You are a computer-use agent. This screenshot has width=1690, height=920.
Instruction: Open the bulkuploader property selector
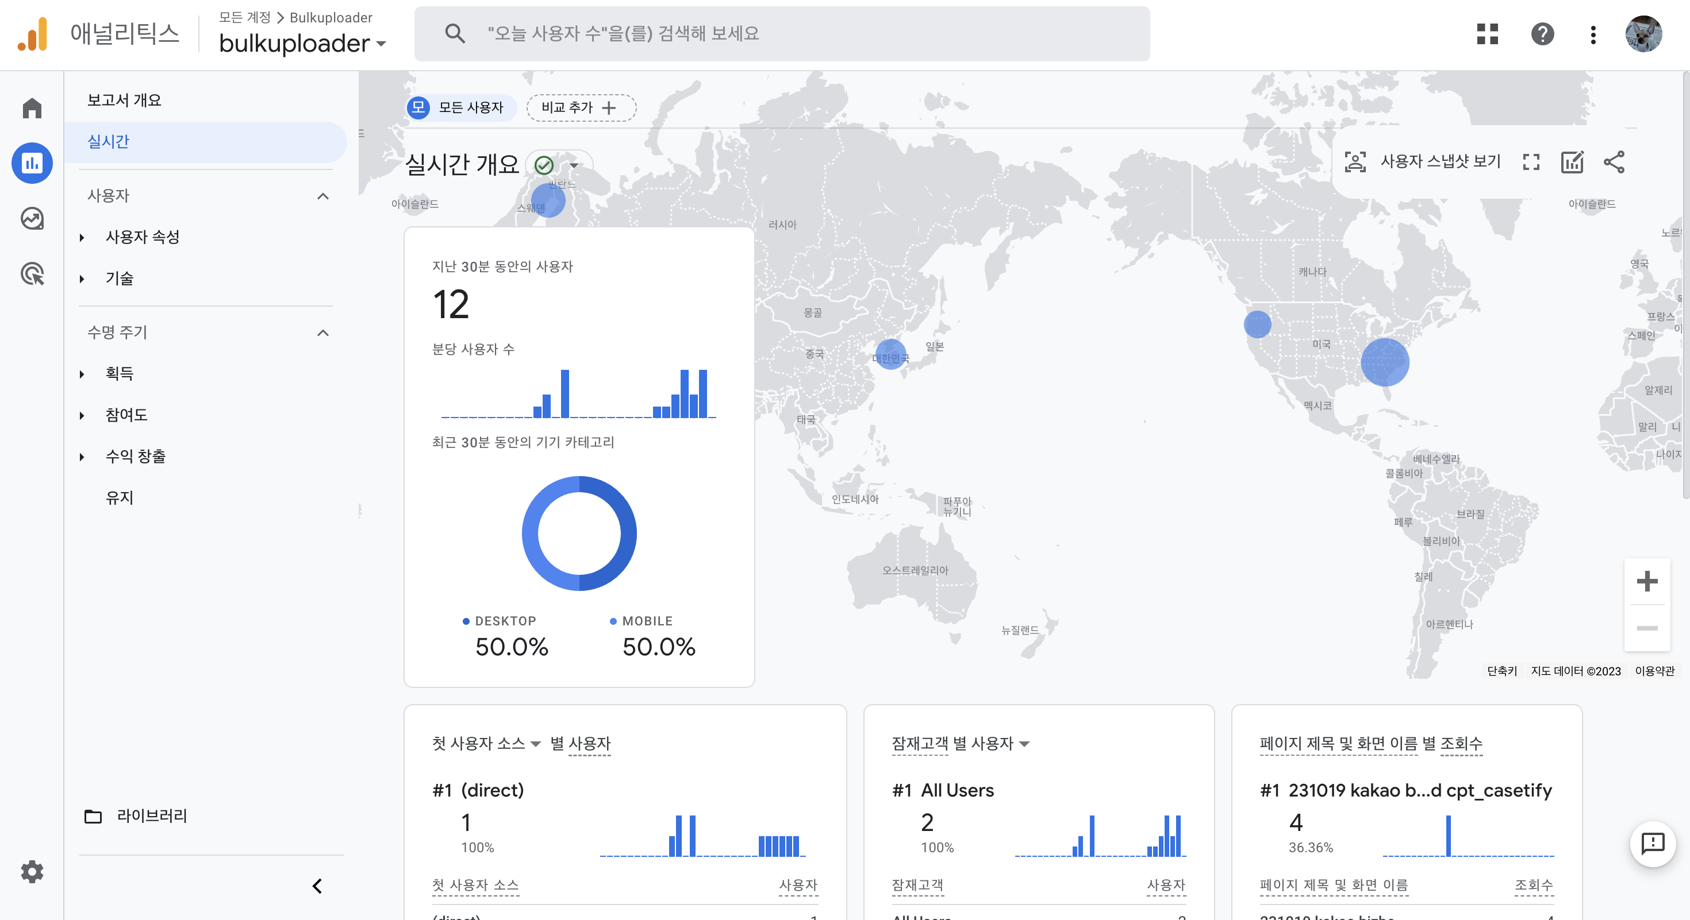point(302,43)
